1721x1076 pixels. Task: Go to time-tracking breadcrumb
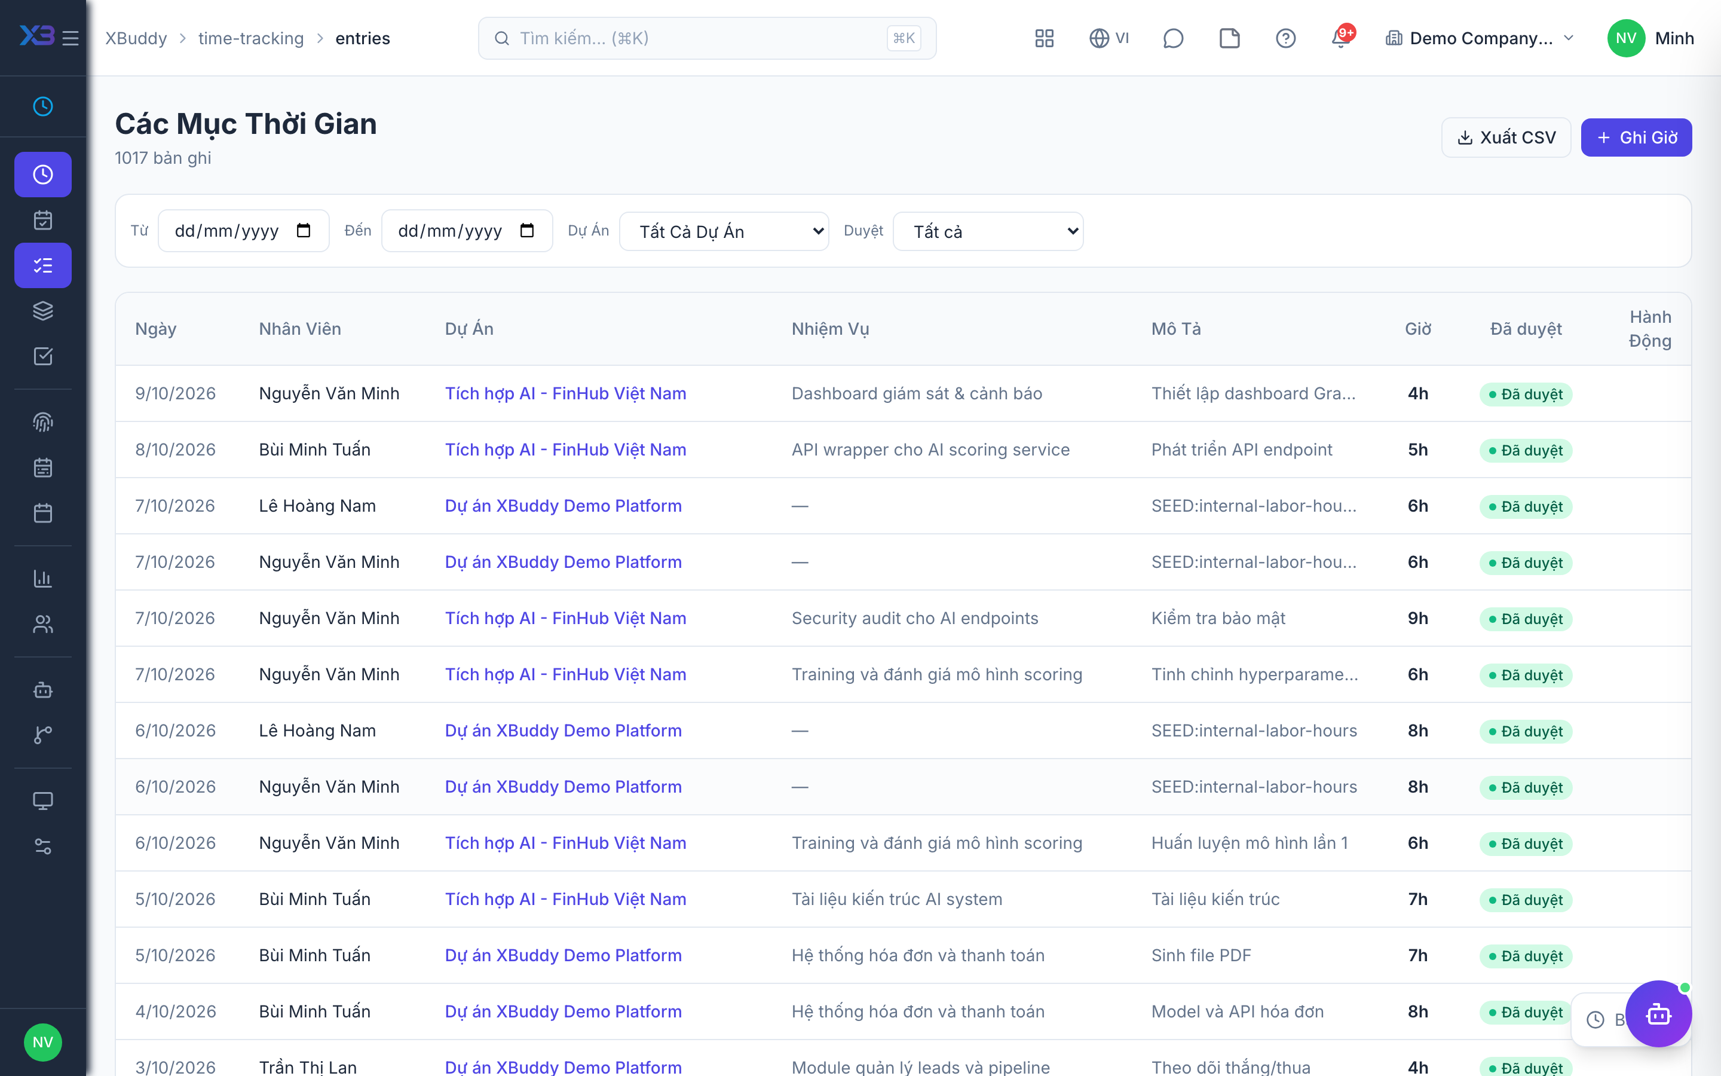(250, 38)
